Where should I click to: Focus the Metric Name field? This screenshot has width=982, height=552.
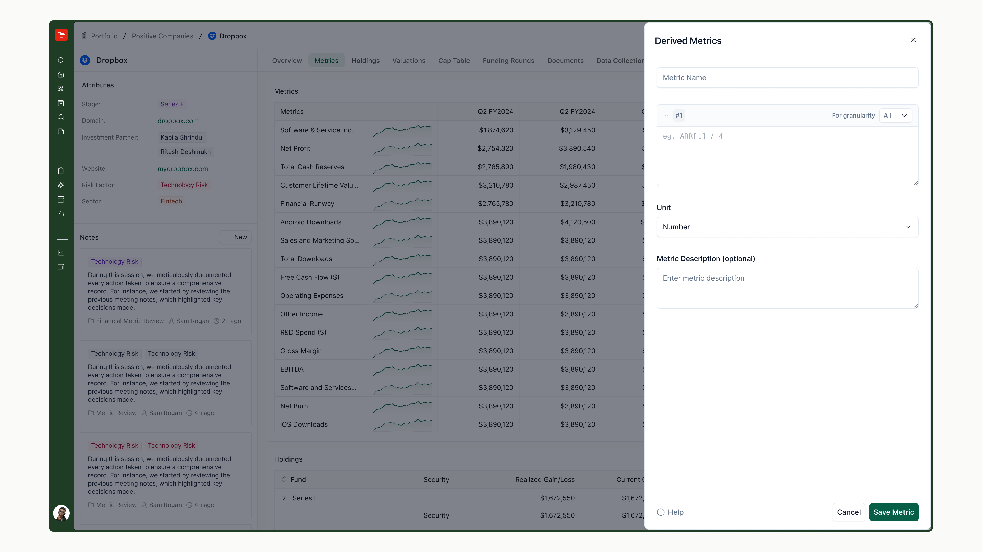[787, 78]
